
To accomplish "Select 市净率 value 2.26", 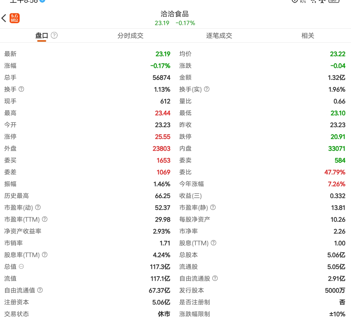I will pyautogui.click(x=339, y=231).
